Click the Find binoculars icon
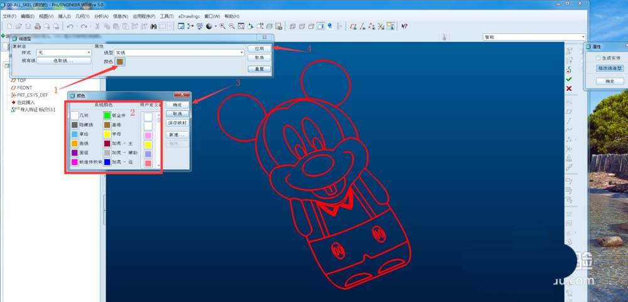 [153, 26]
